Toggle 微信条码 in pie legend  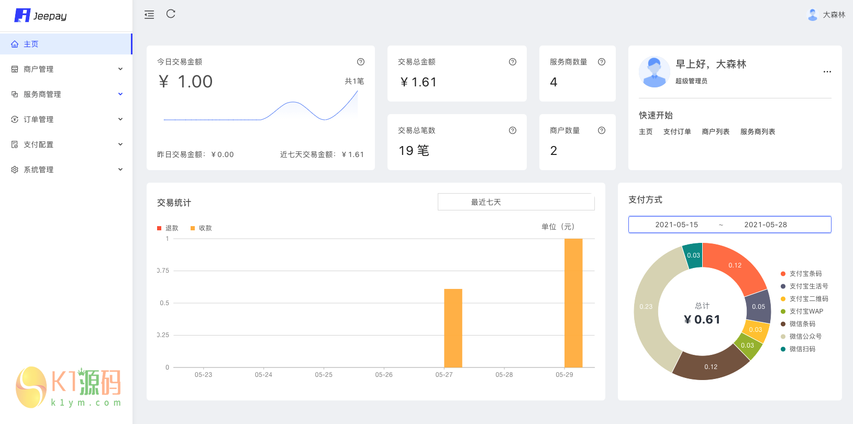point(798,324)
